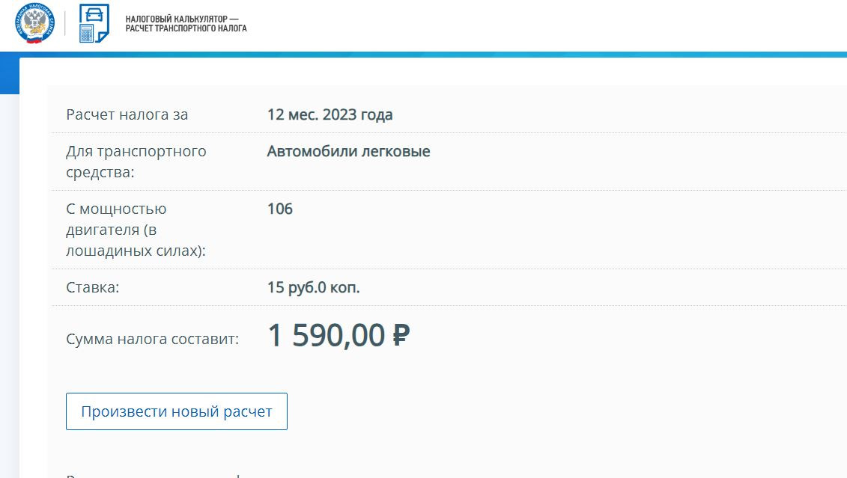Click the divider between logo and calculator icon

pyautogui.click(x=65, y=23)
